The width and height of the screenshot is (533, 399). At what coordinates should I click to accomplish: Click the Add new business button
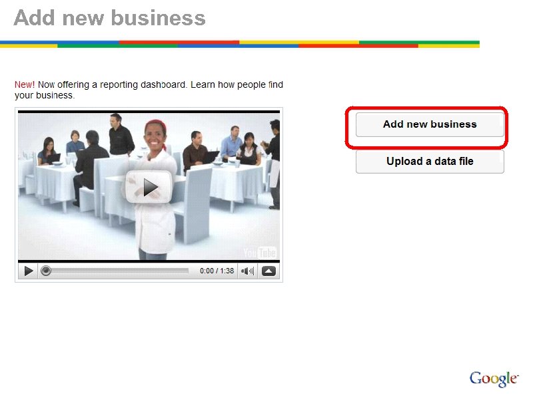coord(430,124)
